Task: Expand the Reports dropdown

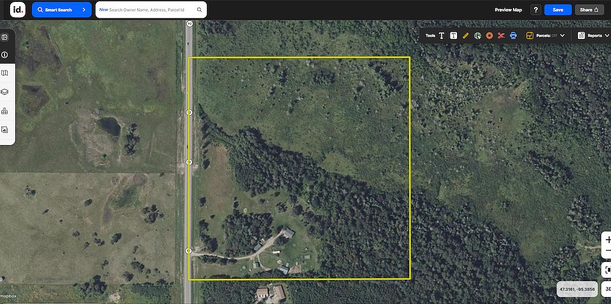Action: [607, 36]
